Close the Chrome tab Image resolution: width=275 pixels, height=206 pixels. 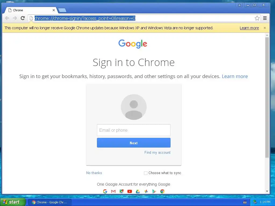coord(54,10)
